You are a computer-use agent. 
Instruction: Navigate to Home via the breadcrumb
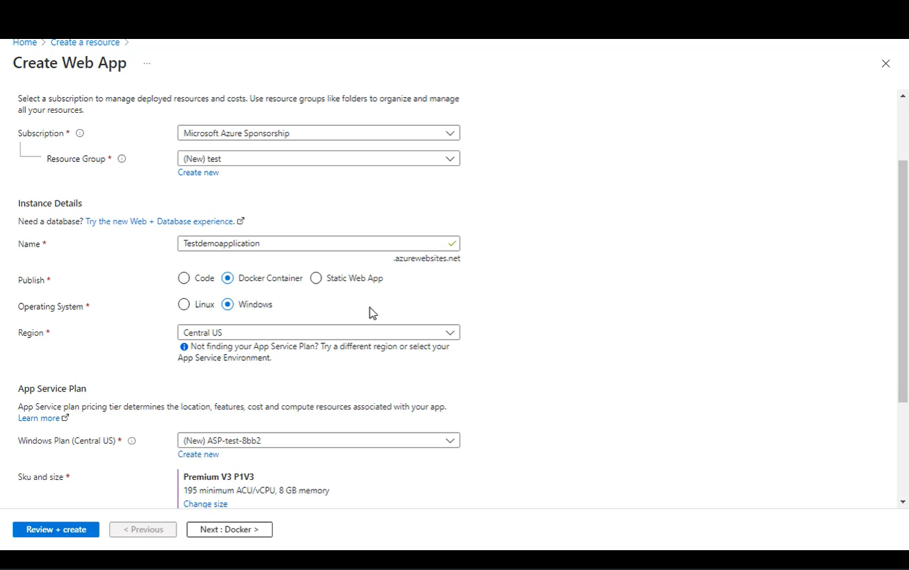click(x=25, y=42)
